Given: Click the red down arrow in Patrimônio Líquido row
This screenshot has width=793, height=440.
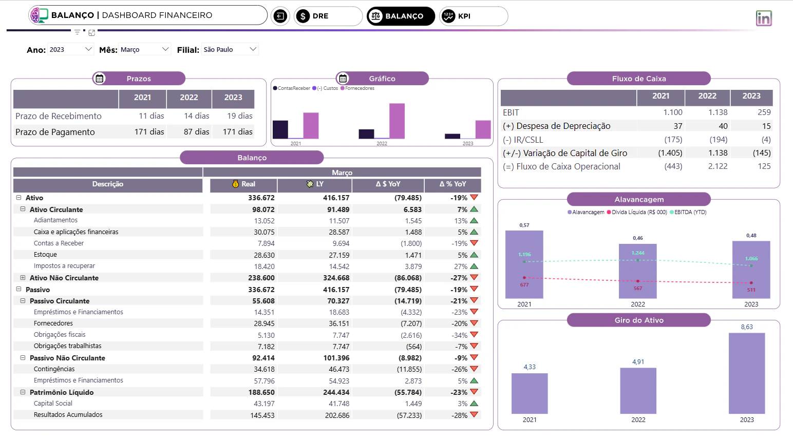Looking at the screenshot, I should pos(474,392).
